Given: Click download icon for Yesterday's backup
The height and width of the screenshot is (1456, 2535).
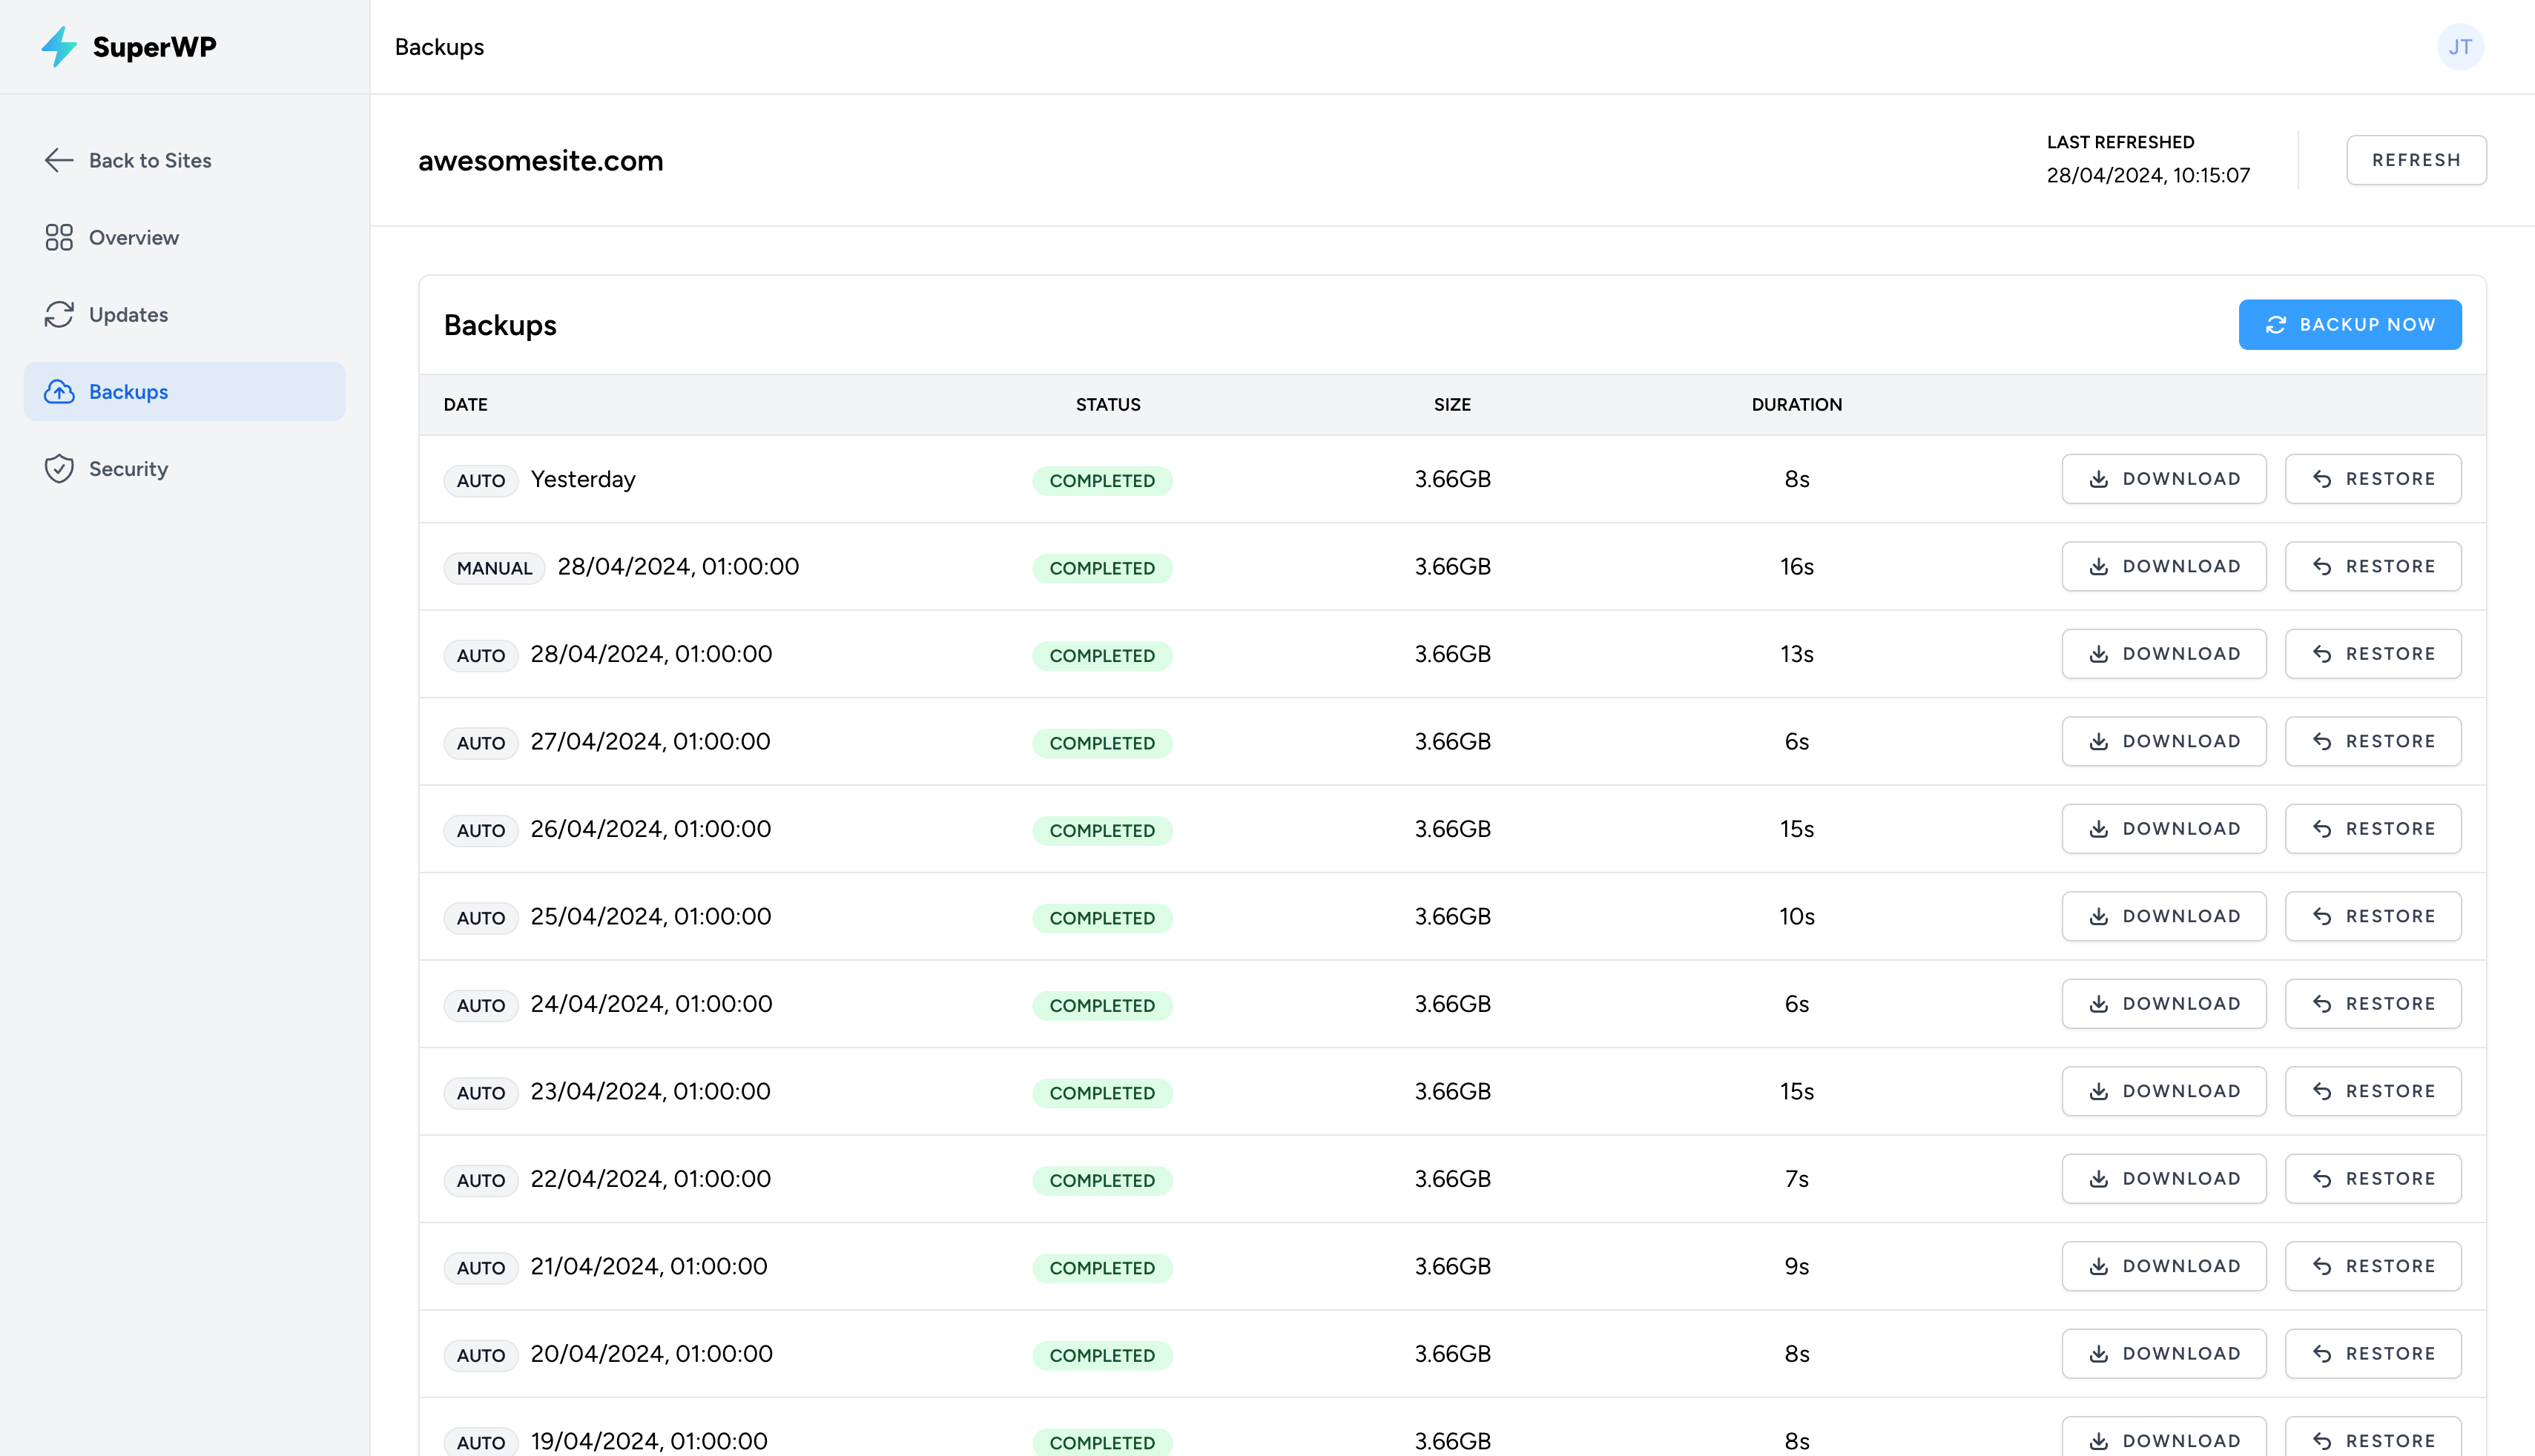Looking at the screenshot, I should pyautogui.click(x=2099, y=479).
